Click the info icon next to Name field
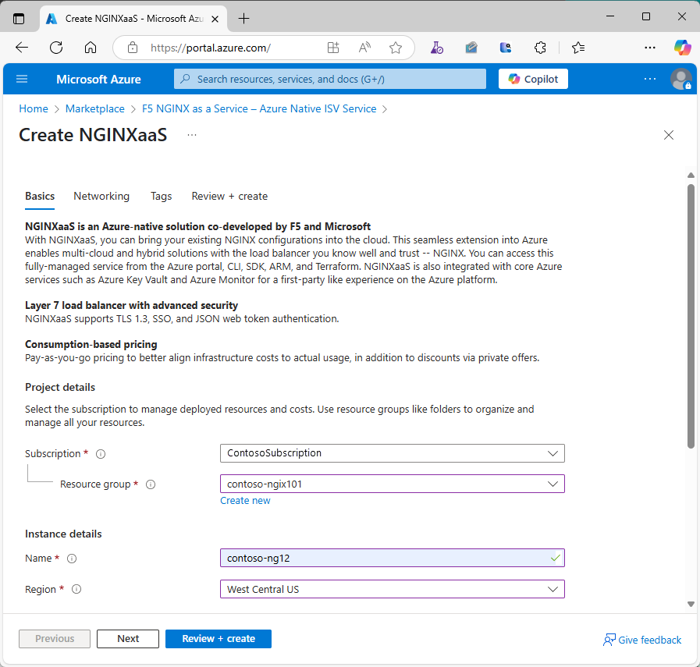Screen dimensions: 700x667 (71, 558)
